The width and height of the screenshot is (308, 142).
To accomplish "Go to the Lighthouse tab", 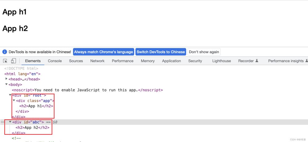I will 221,61.
